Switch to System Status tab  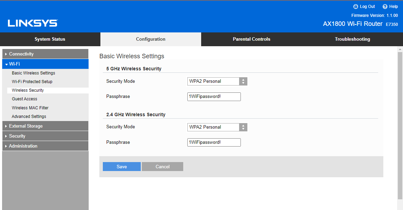(50, 39)
